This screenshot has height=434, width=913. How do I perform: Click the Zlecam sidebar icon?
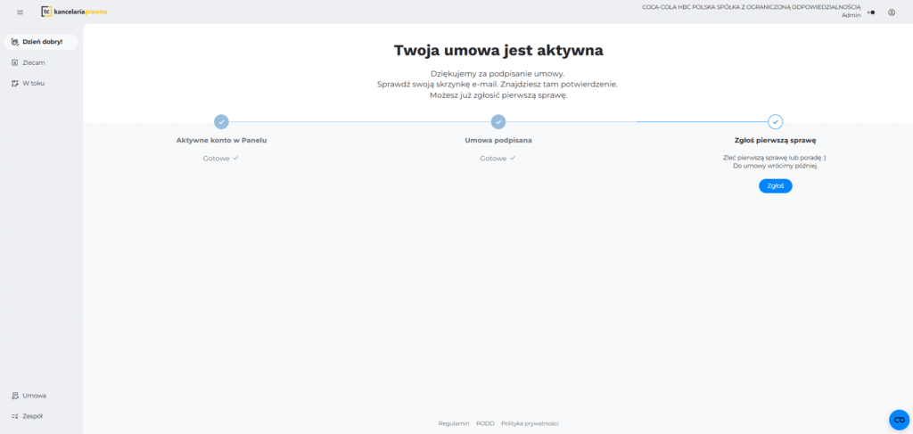(14, 62)
